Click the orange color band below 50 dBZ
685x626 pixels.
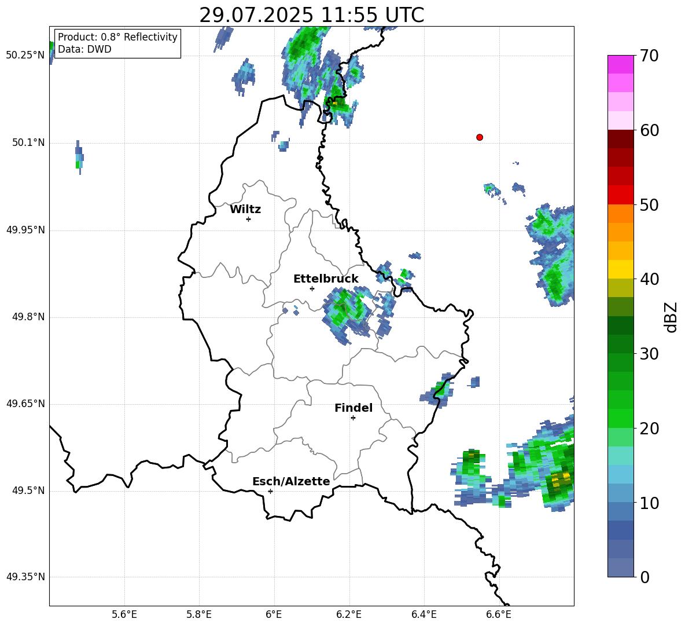[620, 213]
